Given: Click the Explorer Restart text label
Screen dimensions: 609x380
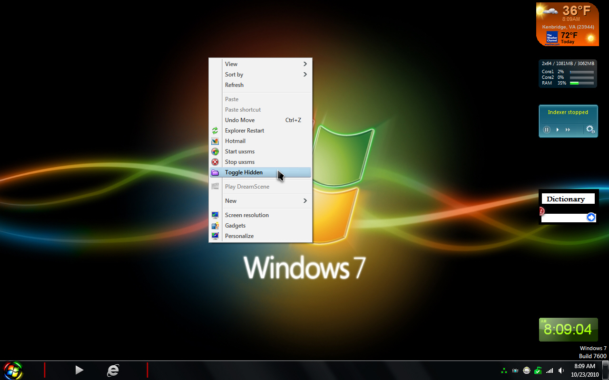Looking at the screenshot, I should tap(245, 131).
